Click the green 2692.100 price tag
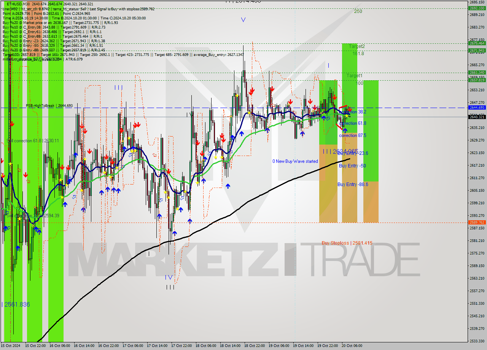Viewport: 487px width, 350px height. 477,8
